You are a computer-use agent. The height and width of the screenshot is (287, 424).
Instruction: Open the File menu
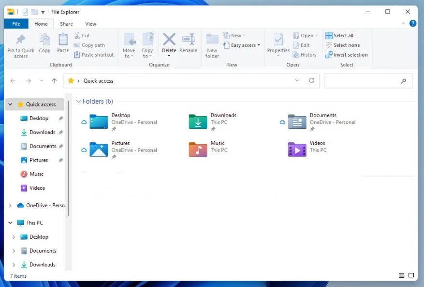coord(16,23)
